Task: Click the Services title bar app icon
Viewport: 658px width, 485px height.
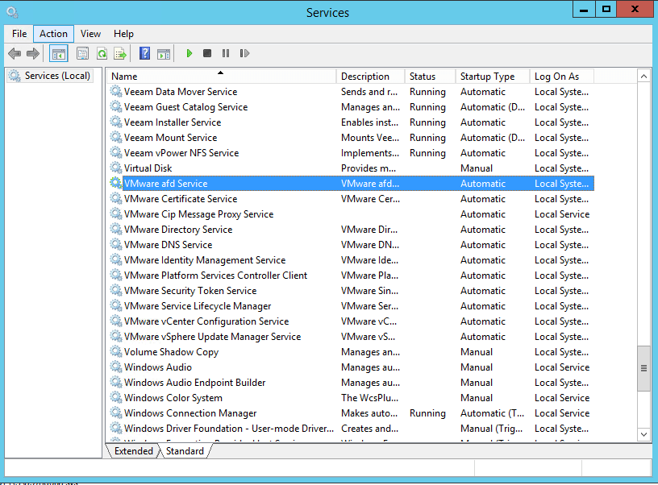Action: (12, 13)
